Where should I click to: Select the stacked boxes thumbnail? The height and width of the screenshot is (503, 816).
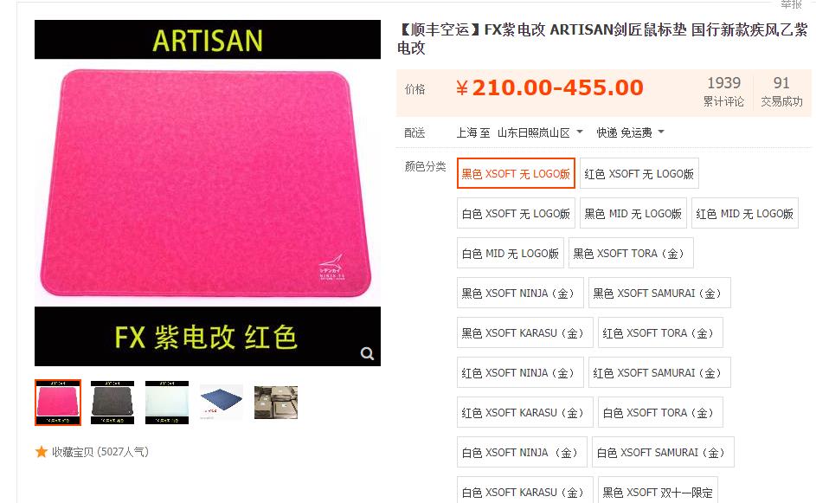276,403
